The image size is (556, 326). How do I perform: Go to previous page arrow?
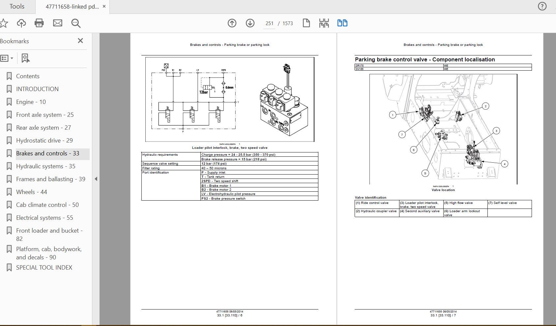(x=232, y=23)
